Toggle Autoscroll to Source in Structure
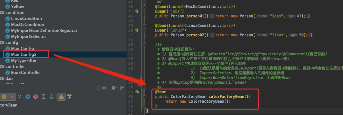The width and height of the screenshot is (343, 115). click(x=61, y=97)
